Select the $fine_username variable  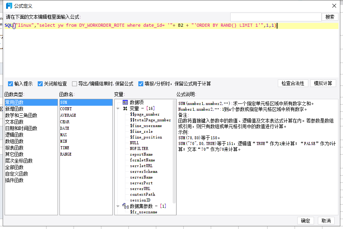coord(146,126)
